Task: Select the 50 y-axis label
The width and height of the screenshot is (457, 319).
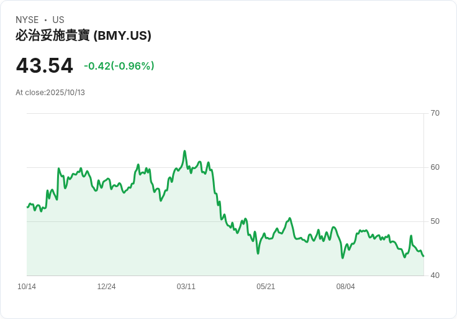Action: tap(435, 221)
